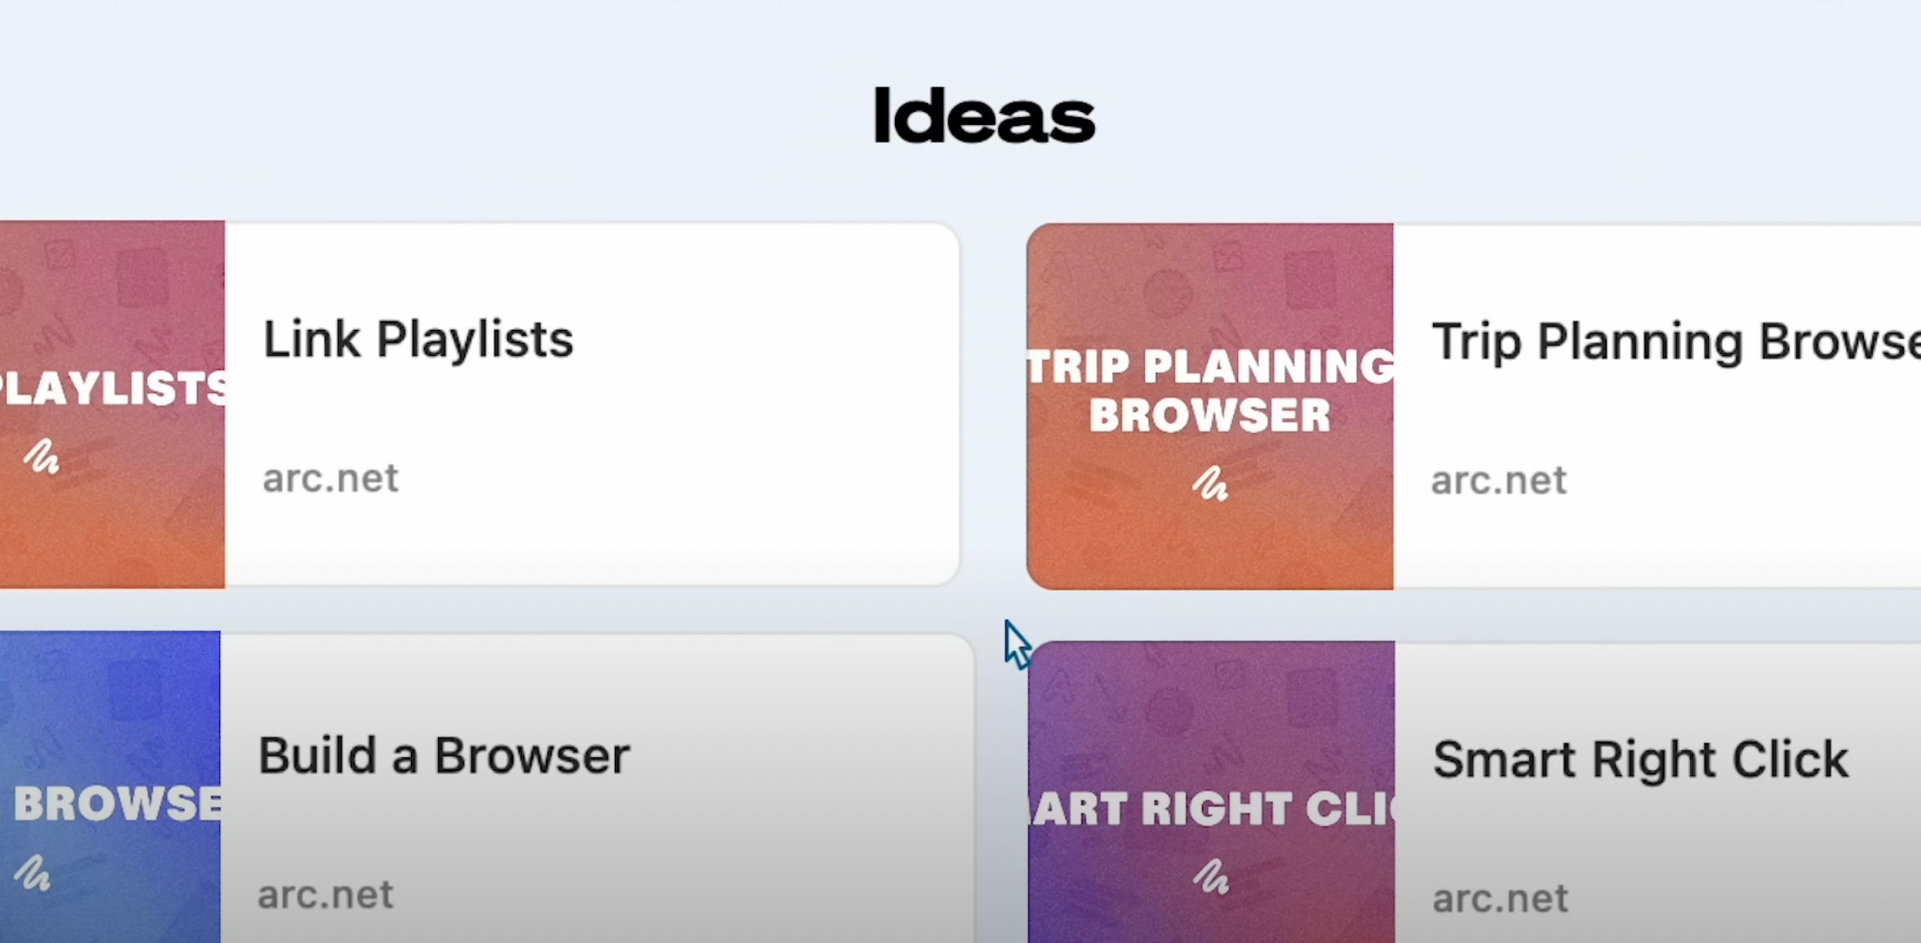The image size is (1921, 943).
Task: Open the Trip Planning Browser card title
Action: tap(1675, 342)
